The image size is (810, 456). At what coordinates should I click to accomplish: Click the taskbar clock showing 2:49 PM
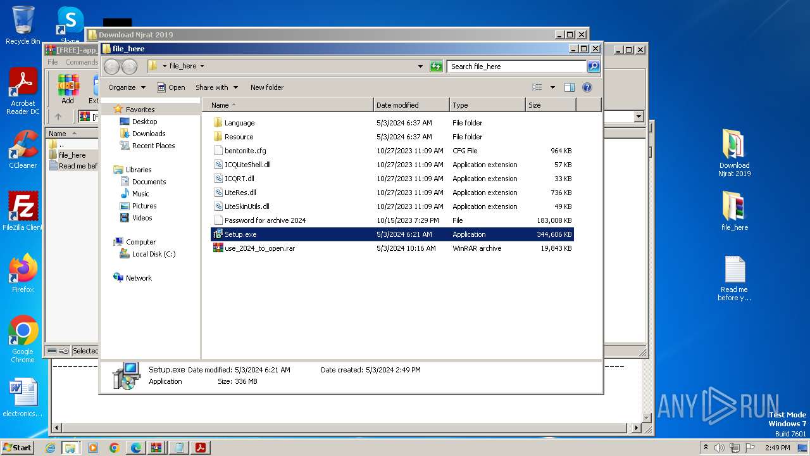[x=777, y=448]
